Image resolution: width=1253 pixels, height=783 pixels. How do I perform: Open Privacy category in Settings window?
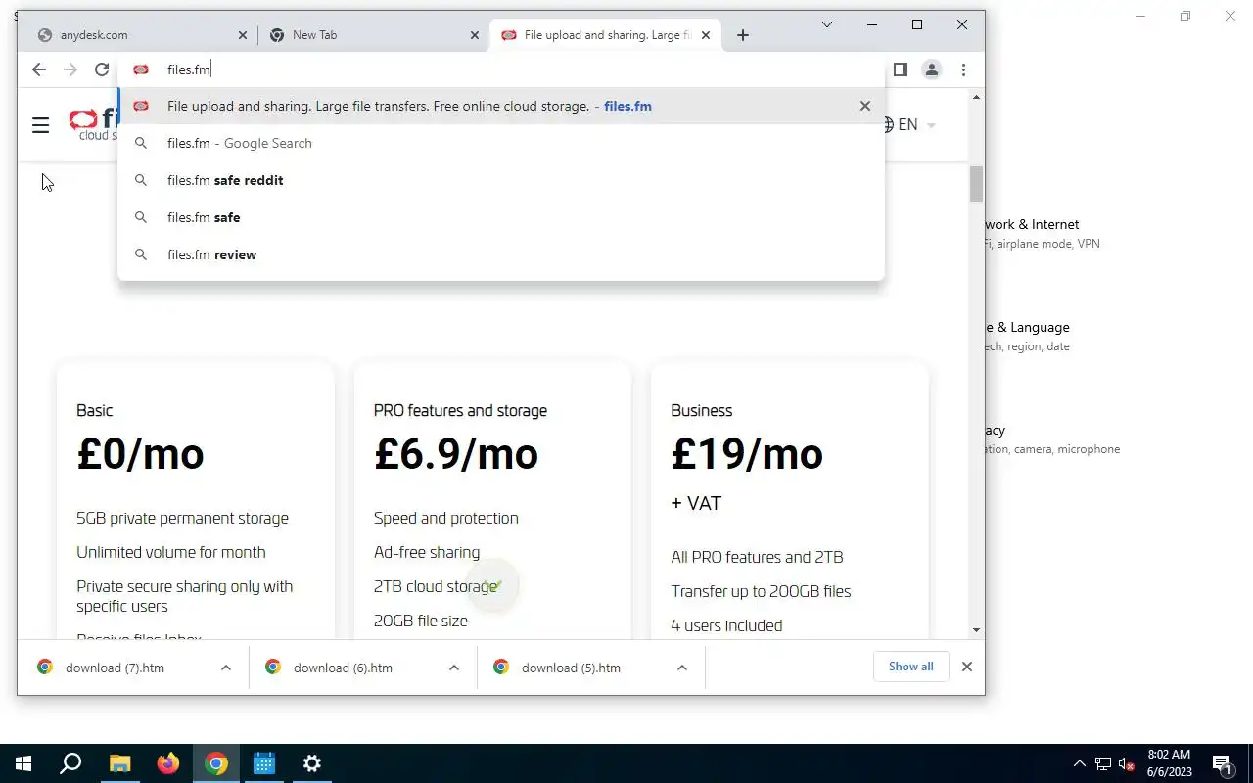click(x=1052, y=438)
